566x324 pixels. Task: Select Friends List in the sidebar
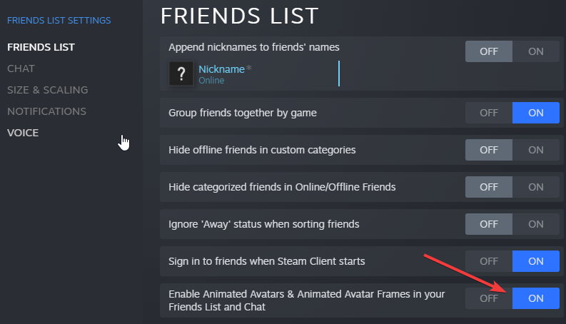(x=41, y=47)
